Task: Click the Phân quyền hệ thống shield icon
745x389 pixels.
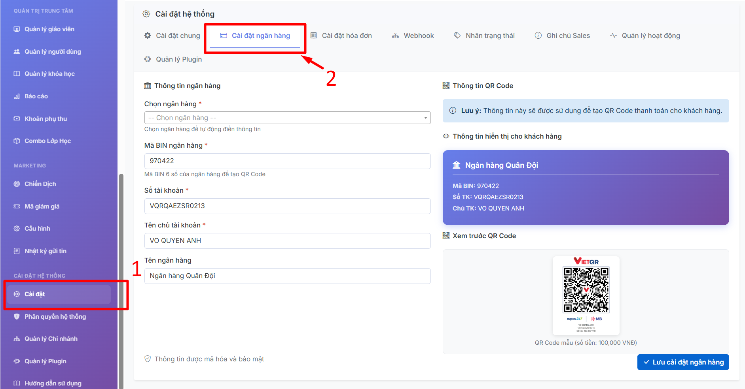Action: (17, 317)
